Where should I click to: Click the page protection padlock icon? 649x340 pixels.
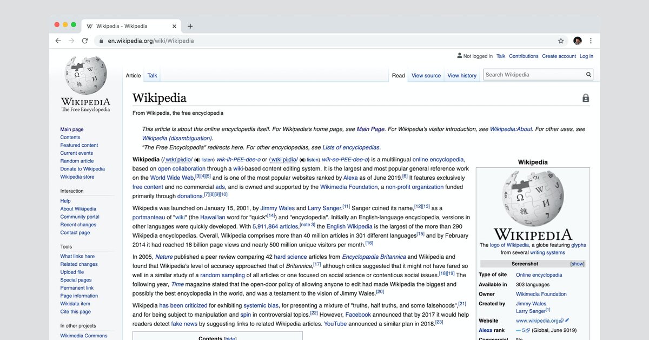[585, 98]
